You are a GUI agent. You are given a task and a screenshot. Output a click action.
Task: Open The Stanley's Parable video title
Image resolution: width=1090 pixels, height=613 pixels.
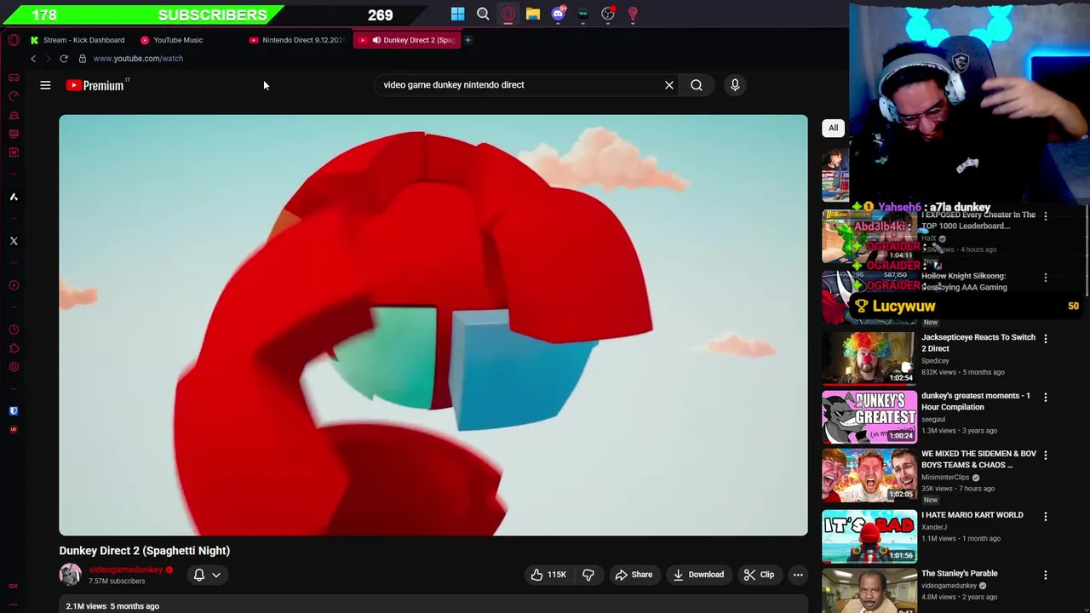[x=960, y=574]
